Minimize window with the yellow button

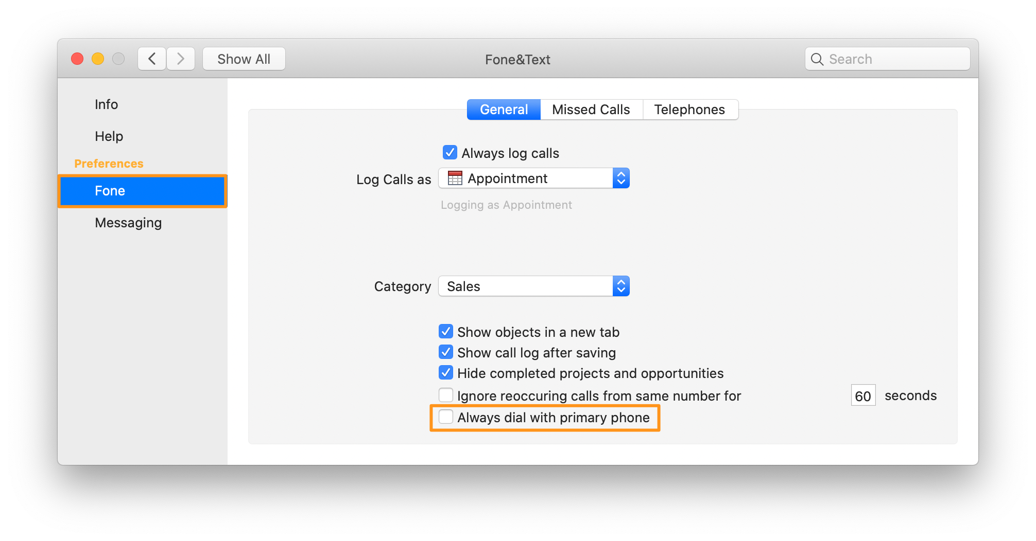tap(98, 59)
